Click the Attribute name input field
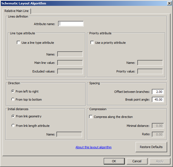173x167 pixels. tap(71, 24)
